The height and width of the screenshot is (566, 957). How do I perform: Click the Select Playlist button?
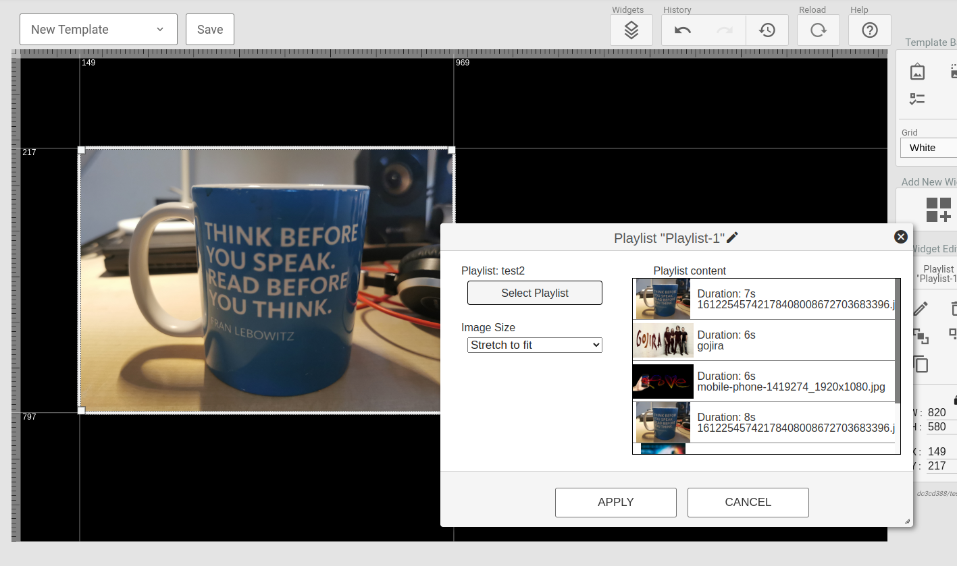tap(534, 293)
